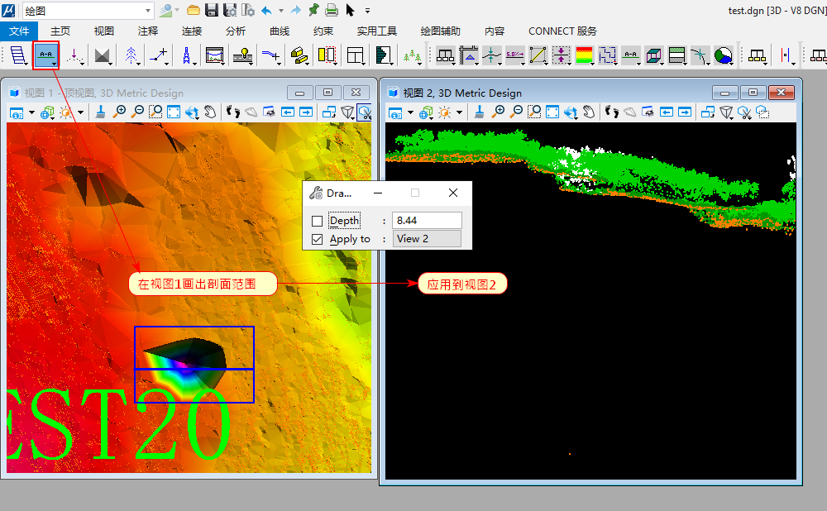Open the 绘图 workflow dropdown
The height and width of the screenshot is (511, 827).
[148, 10]
